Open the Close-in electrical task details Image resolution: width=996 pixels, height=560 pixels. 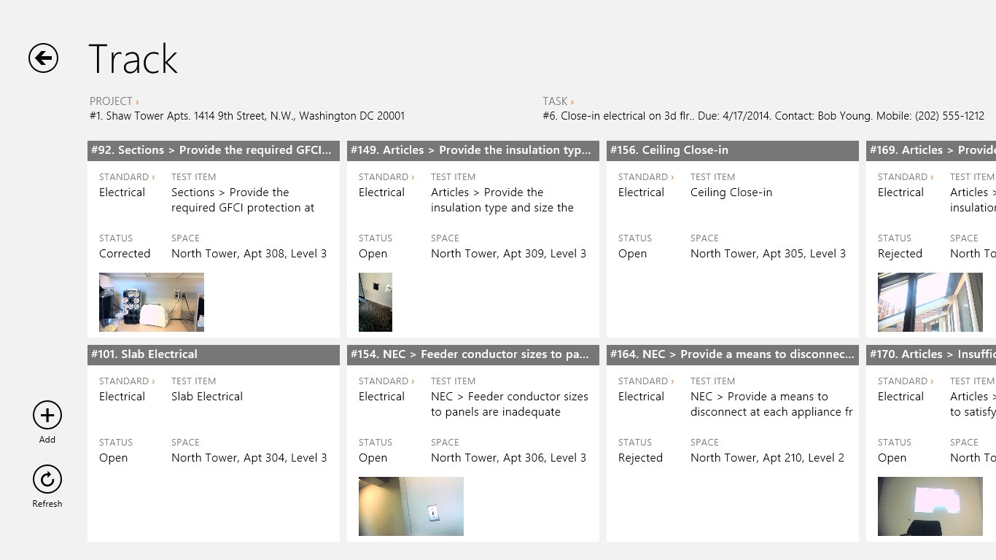tap(763, 116)
